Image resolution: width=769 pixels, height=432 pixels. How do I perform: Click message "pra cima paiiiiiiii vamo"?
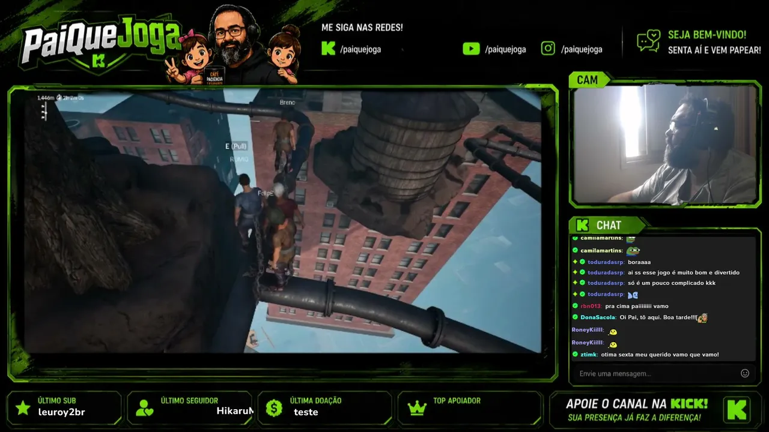point(637,306)
